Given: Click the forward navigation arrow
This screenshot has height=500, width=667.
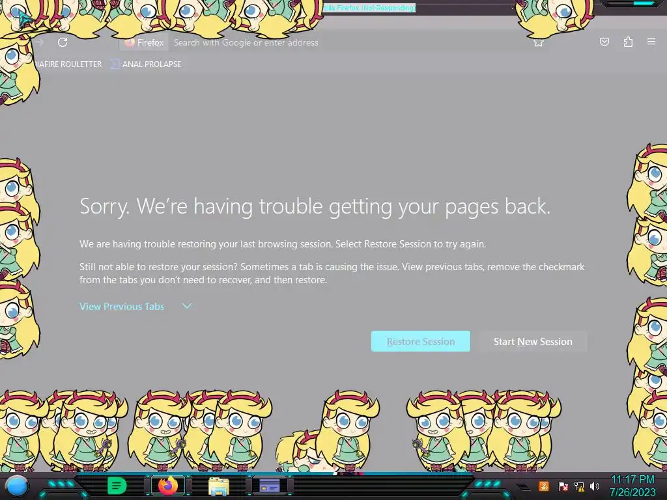Looking at the screenshot, I should (x=40, y=42).
